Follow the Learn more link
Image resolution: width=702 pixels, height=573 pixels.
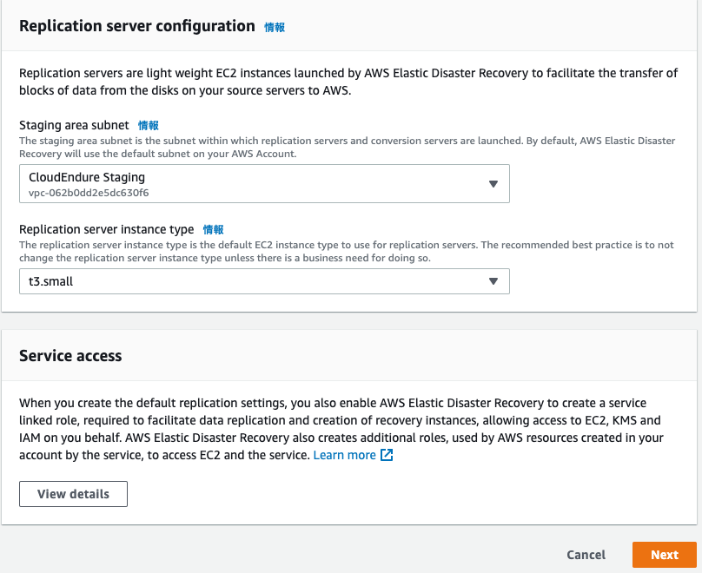coord(345,455)
